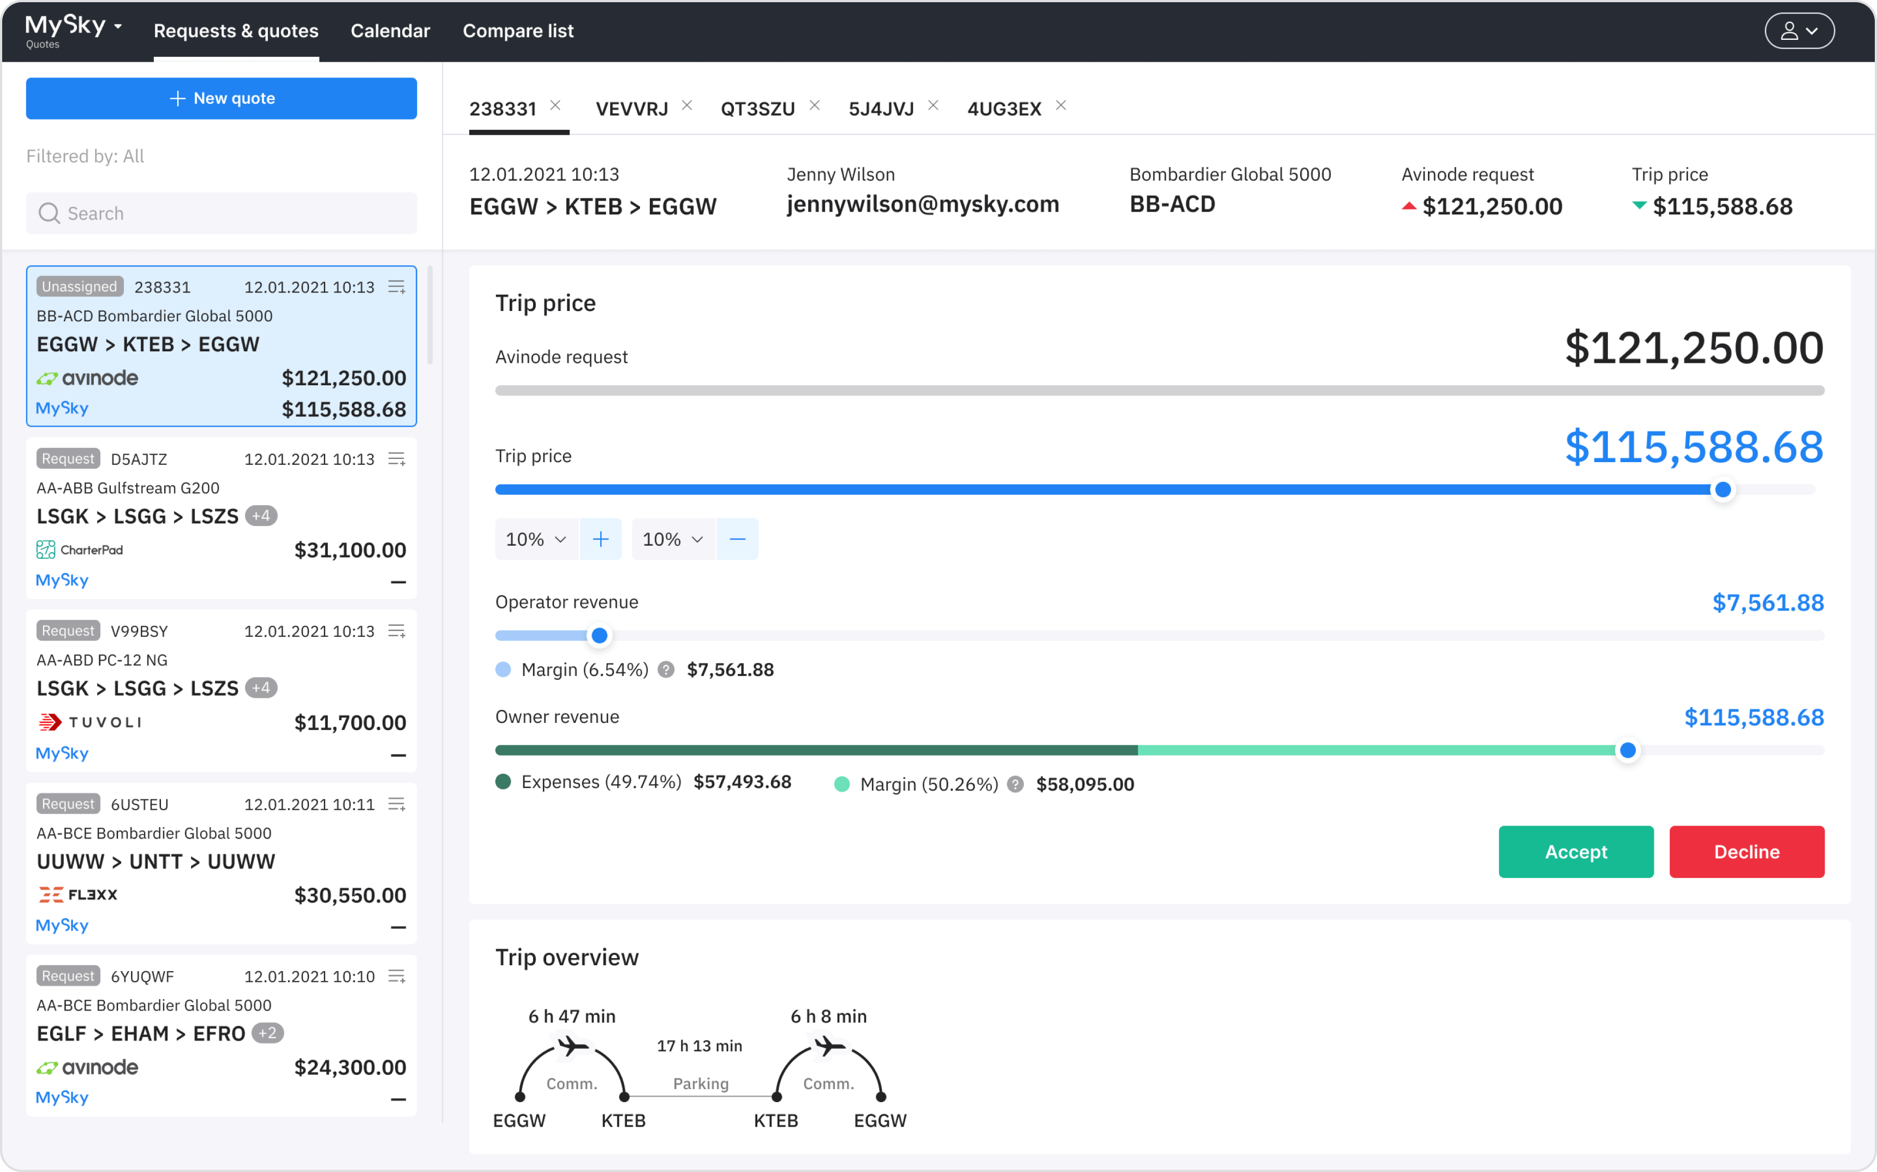Screen dimensions: 1877x1172
Task: Click jennywilson@mysky.com email address
Action: pyautogui.click(x=923, y=204)
